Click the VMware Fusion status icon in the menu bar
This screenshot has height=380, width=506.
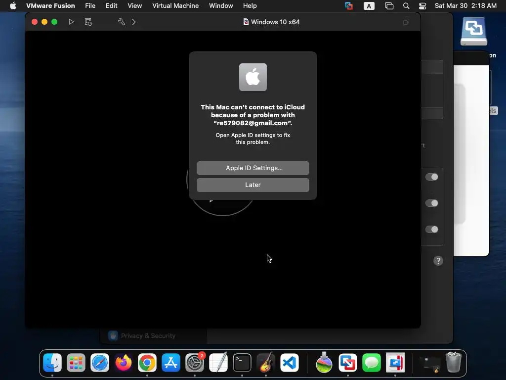coord(348,6)
